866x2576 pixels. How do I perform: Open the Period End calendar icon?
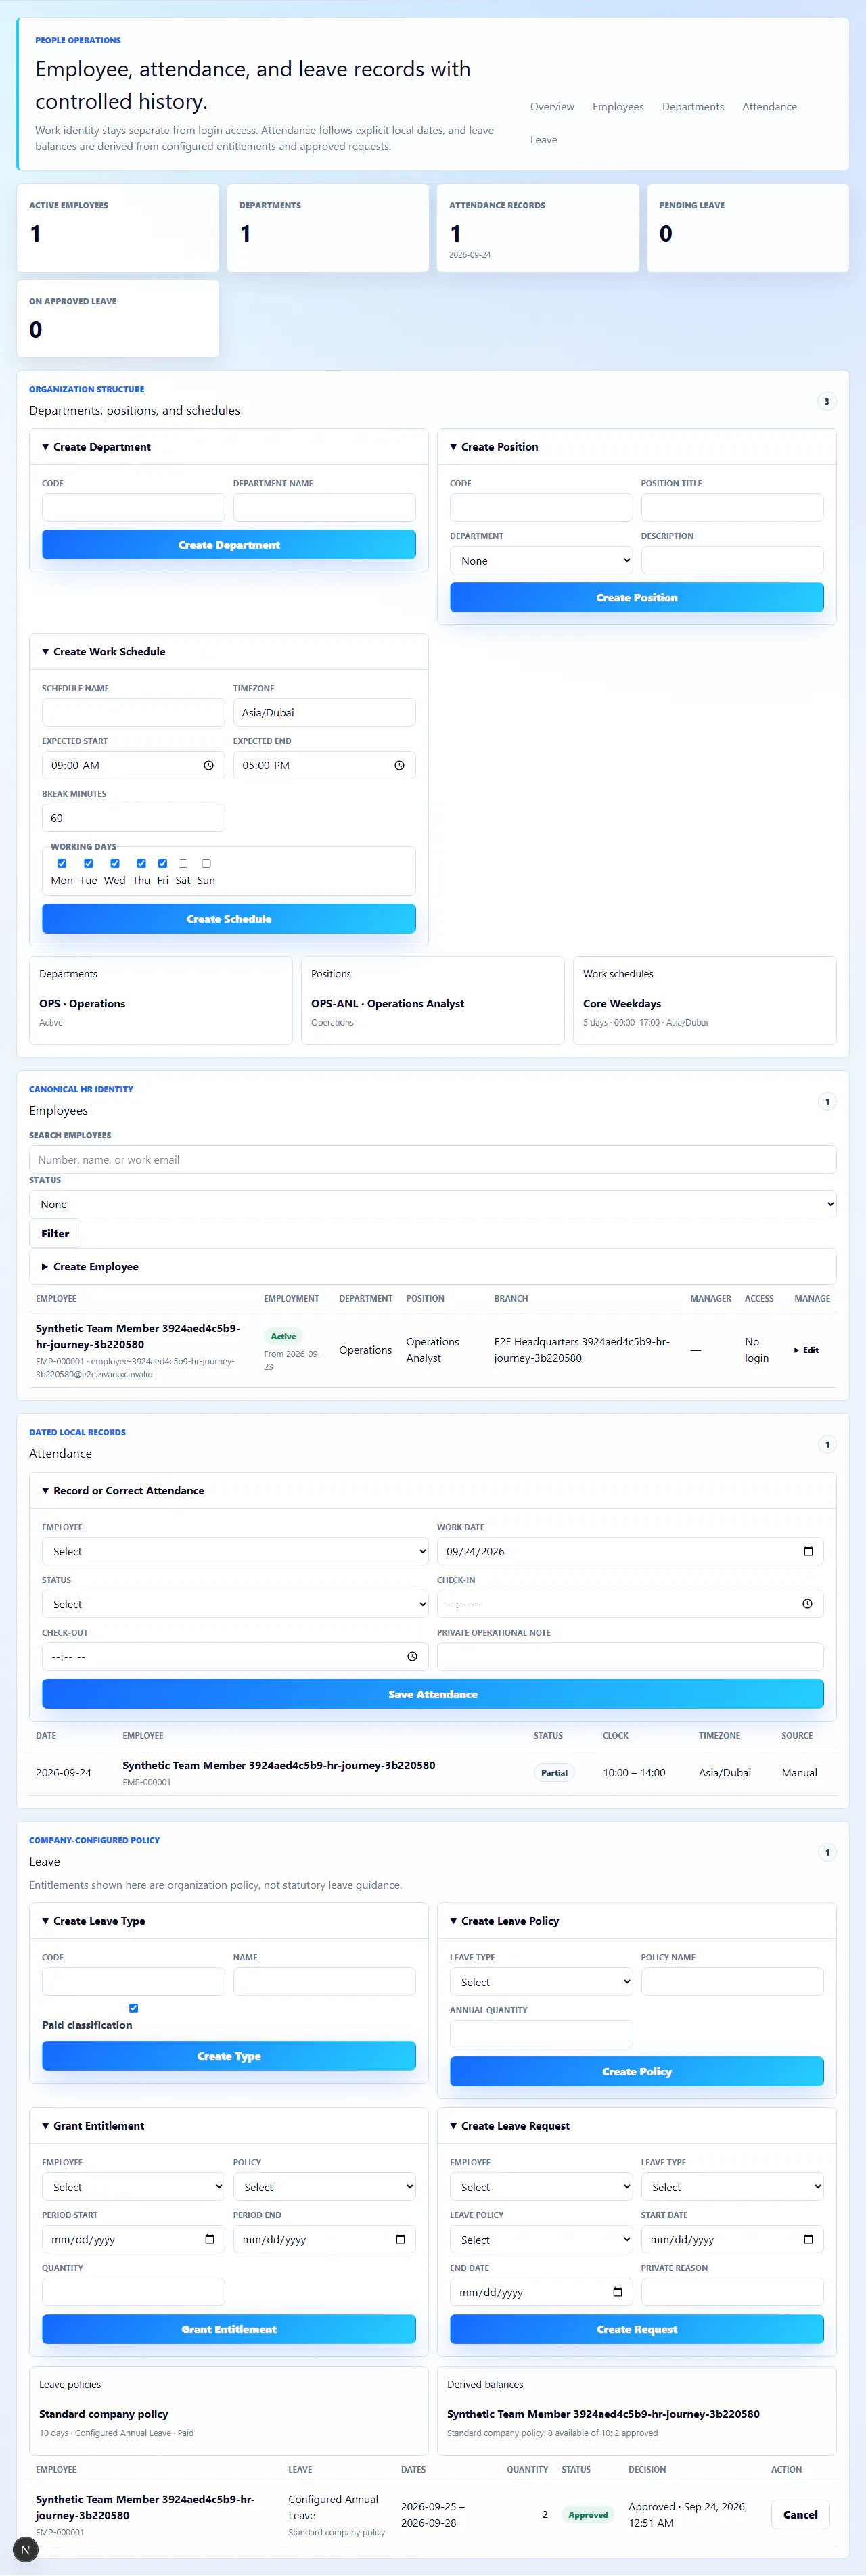pyautogui.click(x=400, y=2239)
